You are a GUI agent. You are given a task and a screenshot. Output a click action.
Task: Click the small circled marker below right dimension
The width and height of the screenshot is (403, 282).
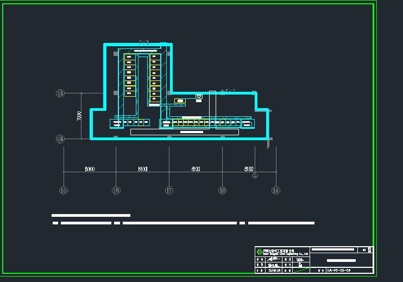pos(254,175)
